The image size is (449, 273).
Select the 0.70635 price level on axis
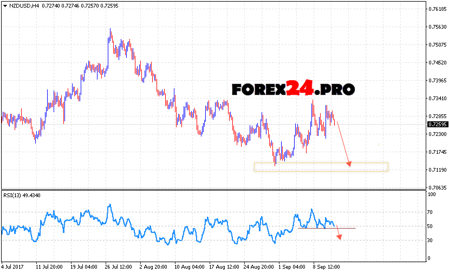click(x=437, y=188)
